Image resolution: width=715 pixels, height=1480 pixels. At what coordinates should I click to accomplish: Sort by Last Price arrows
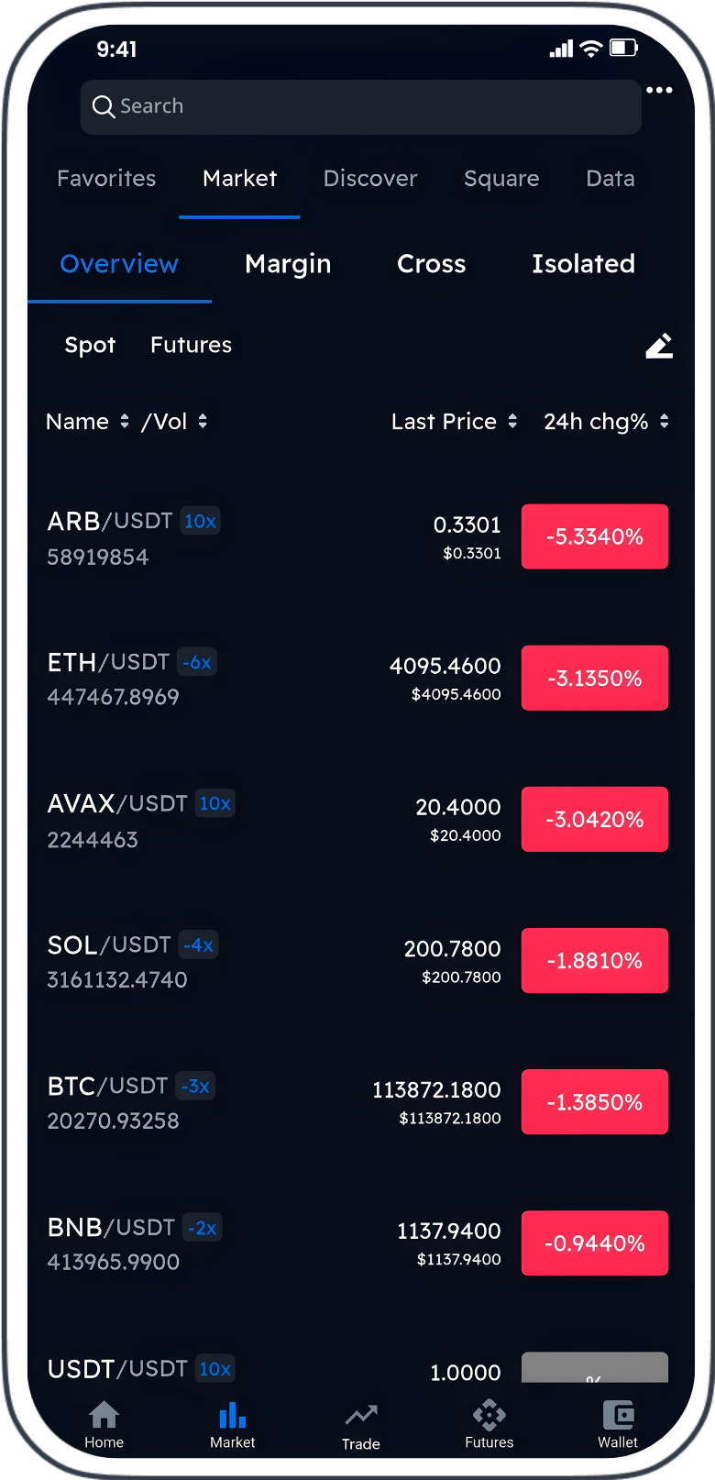point(512,421)
